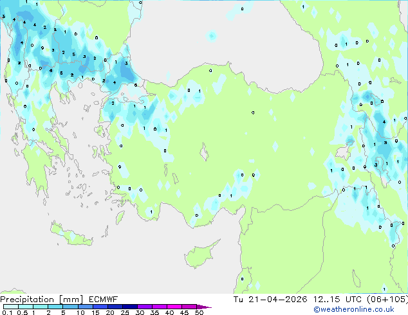Click legend scale label '30'

tap(140, 312)
